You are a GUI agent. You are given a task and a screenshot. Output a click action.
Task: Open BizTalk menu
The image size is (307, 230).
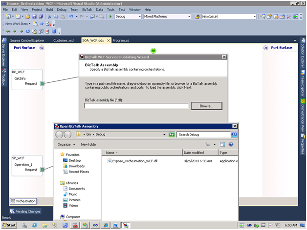tap(87, 10)
